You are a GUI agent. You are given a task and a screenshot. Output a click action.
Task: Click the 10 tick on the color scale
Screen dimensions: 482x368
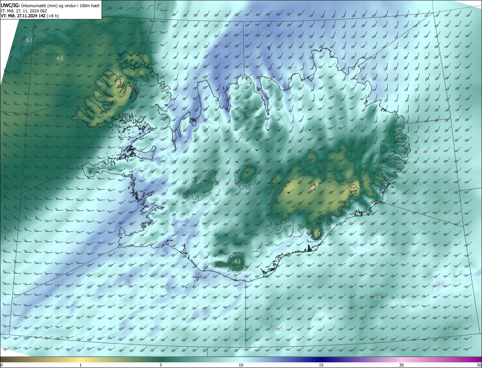tap(241, 365)
